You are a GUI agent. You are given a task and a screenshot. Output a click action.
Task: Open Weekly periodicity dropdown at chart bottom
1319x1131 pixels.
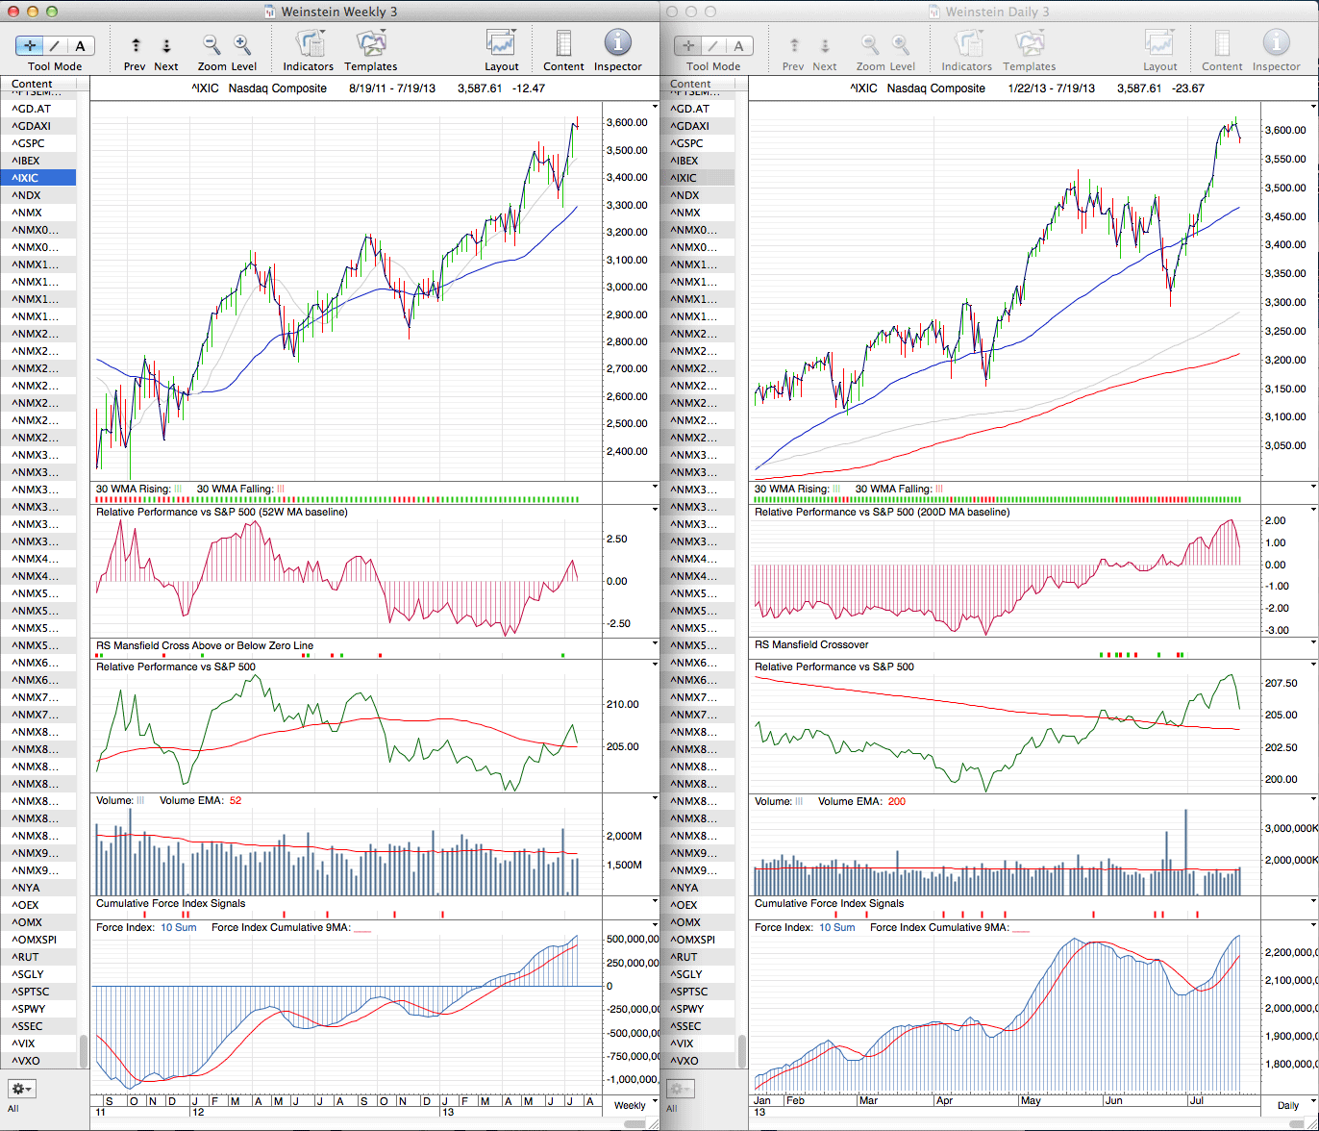click(x=630, y=1105)
